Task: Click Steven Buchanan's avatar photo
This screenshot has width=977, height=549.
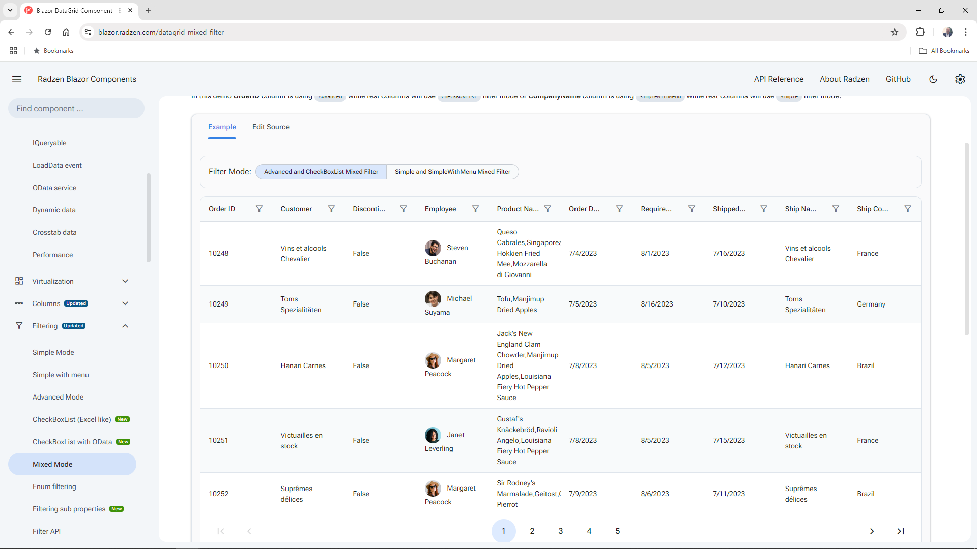Action: click(433, 248)
